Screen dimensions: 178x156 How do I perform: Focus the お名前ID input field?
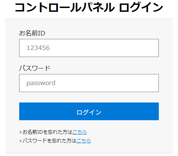(89, 48)
